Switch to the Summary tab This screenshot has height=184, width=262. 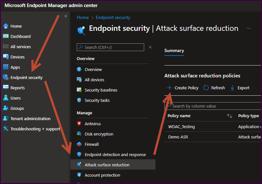(x=174, y=50)
